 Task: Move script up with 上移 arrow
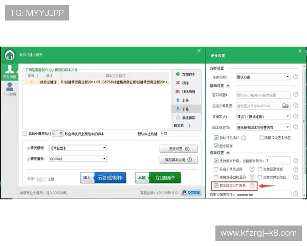click(x=178, y=100)
